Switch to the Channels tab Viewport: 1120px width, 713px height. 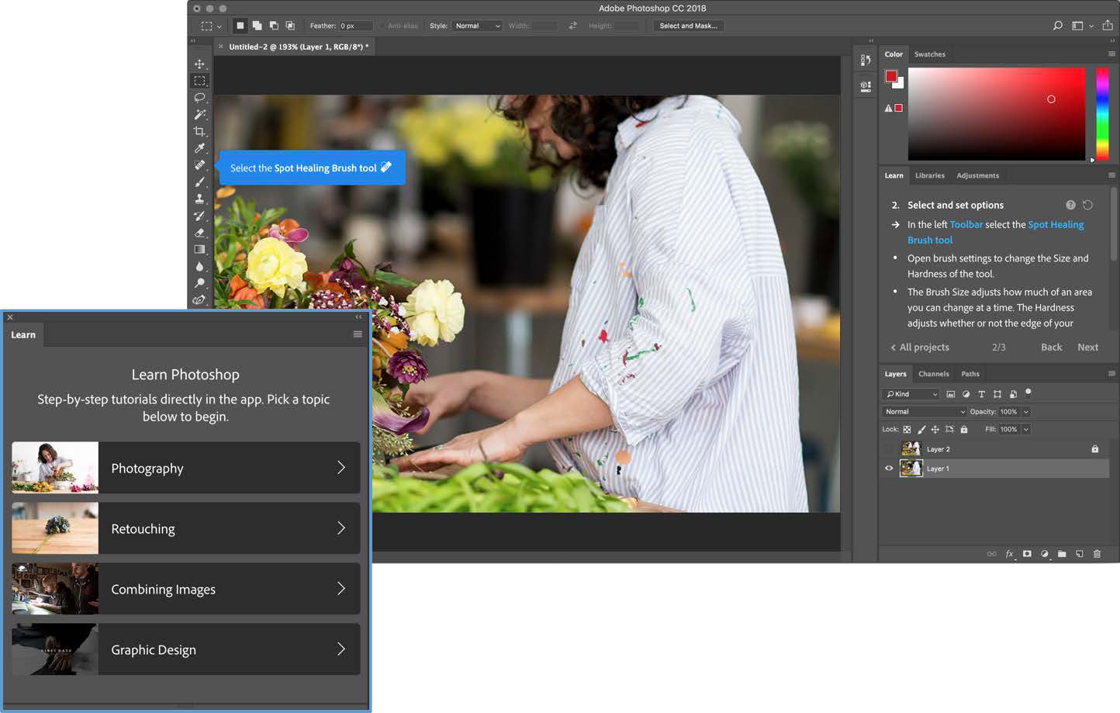tap(933, 373)
